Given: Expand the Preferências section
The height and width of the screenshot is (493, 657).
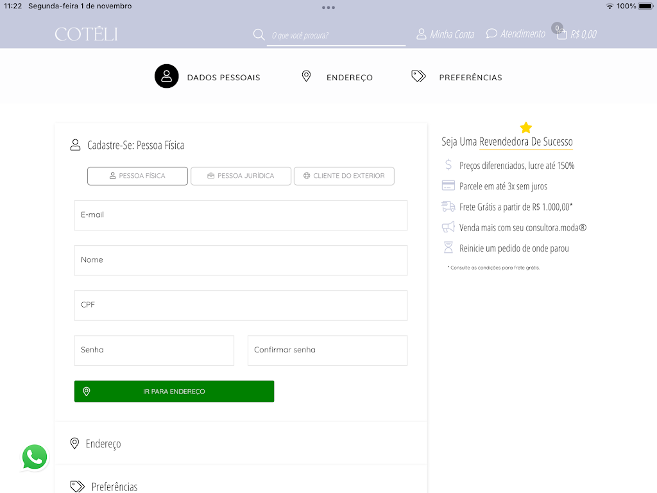Looking at the screenshot, I should pos(241,487).
